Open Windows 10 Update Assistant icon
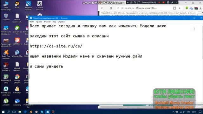Viewport: 203px width, 114px height. pyautogui.click(x=6, y=30)
